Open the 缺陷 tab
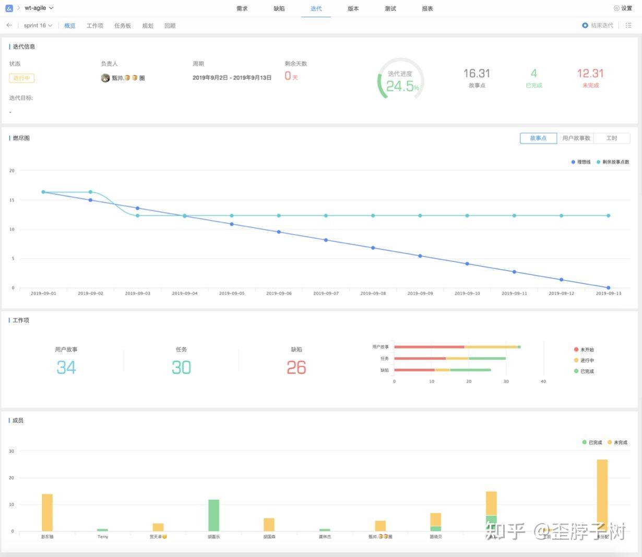The width and height of the screenshot is (642, 557). pos(279,9)
